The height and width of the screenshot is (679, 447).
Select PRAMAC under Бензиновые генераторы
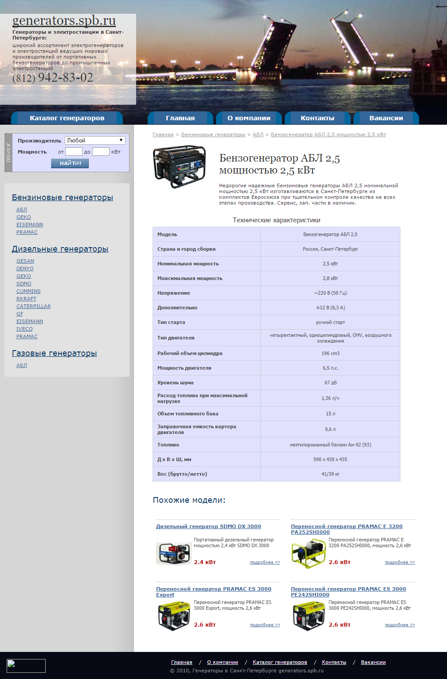[x=27, y=232]
